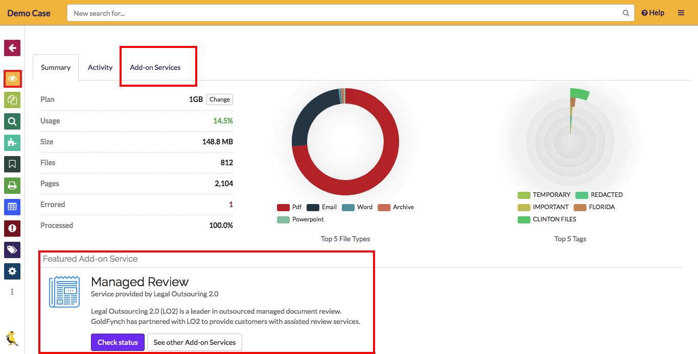The height and width of the screenshot is (354, 698).
Task: Open the hamburger menu top right
Action: (681, 13)
